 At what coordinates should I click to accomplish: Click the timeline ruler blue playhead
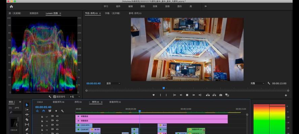[x=140, y=111]
